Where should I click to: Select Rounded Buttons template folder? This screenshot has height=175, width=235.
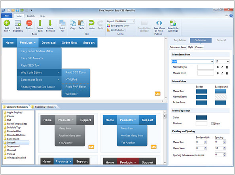pyautogui.click(x=16, y=135)
